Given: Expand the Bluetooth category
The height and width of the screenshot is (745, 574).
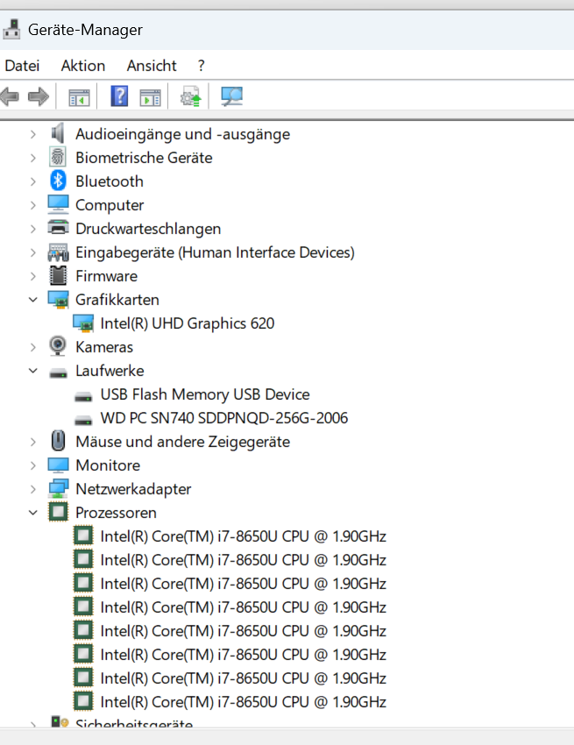Looking at the screenshot, I should [x=32, y=181].
